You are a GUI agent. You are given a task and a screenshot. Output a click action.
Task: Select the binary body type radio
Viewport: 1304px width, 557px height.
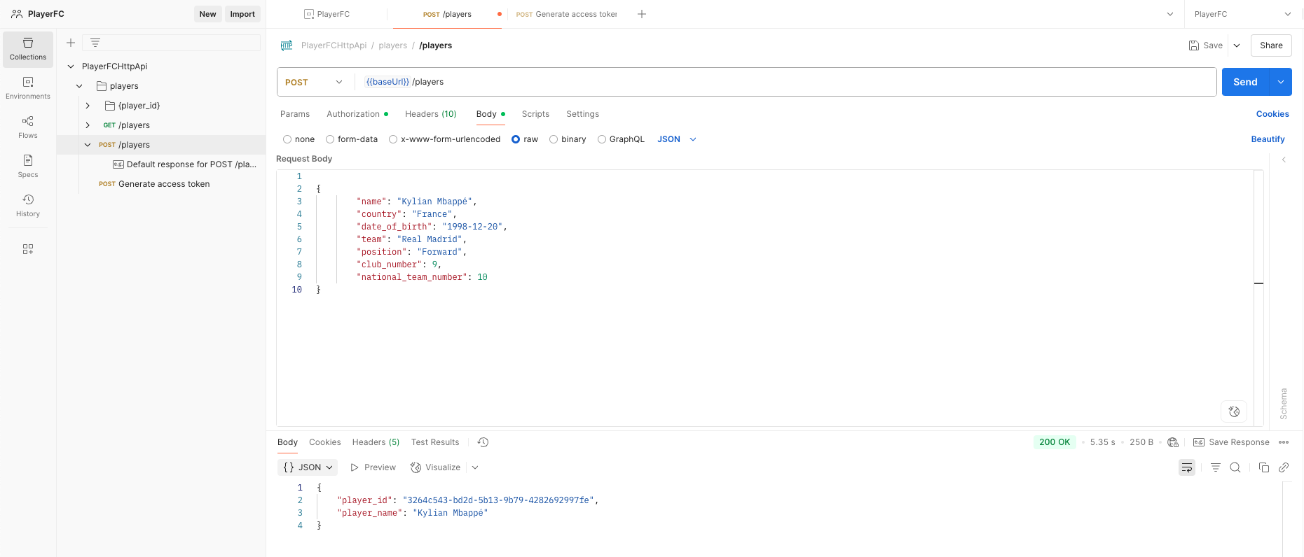[554, 139]
